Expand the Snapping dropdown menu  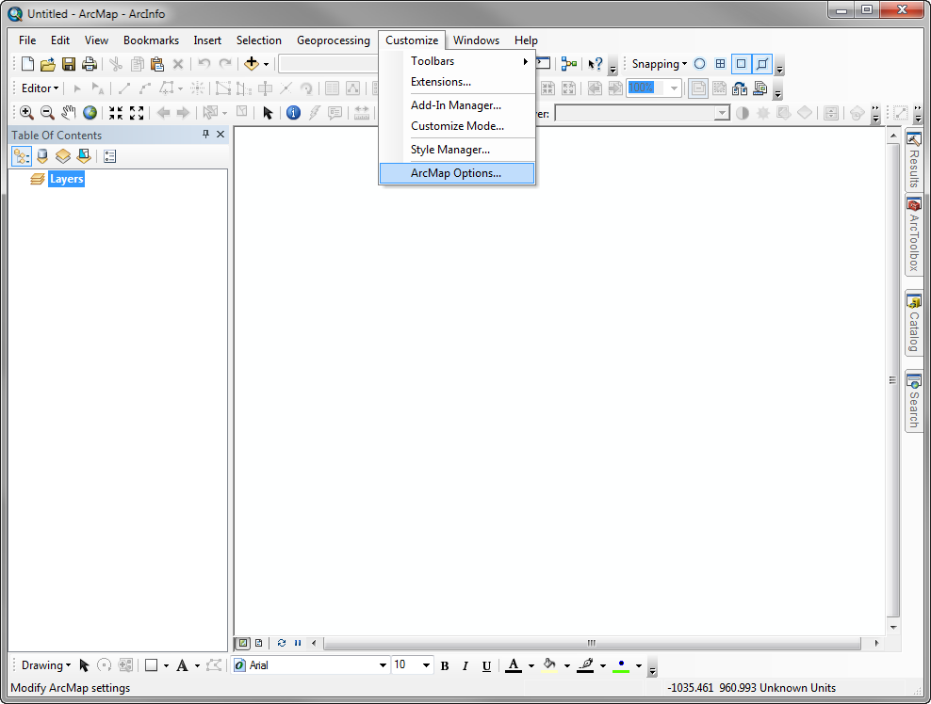click(x=659, y=64)
